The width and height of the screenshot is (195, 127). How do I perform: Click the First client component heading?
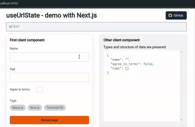tap(27, 40)
